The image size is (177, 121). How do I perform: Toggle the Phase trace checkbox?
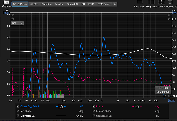tap(94, 106)
